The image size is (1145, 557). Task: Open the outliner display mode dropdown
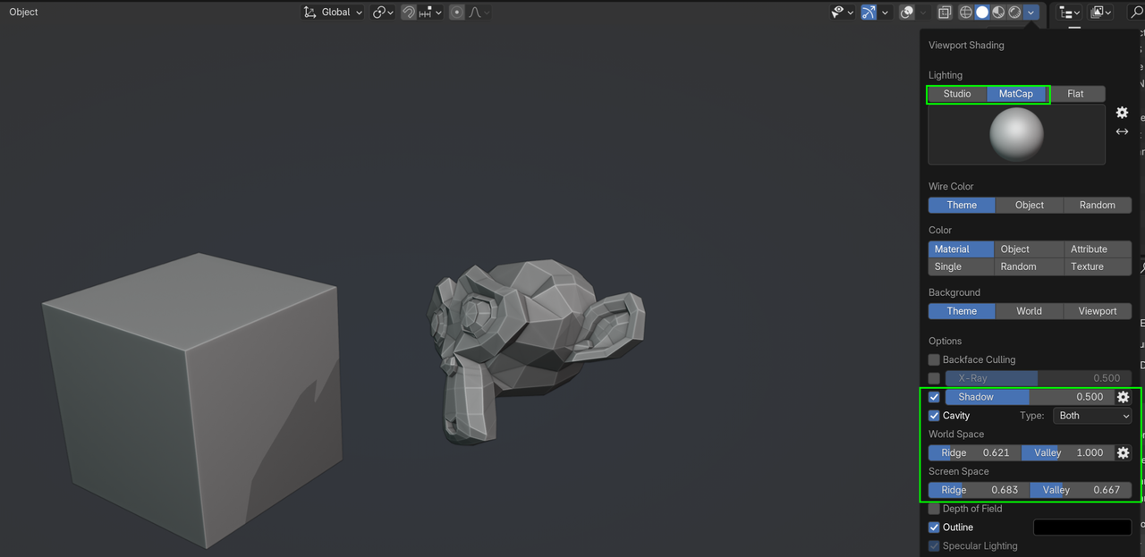tap(1100, 13)
